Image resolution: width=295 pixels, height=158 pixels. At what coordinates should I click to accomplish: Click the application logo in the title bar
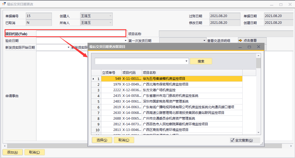pyautogui.click(x=4, y=4)
